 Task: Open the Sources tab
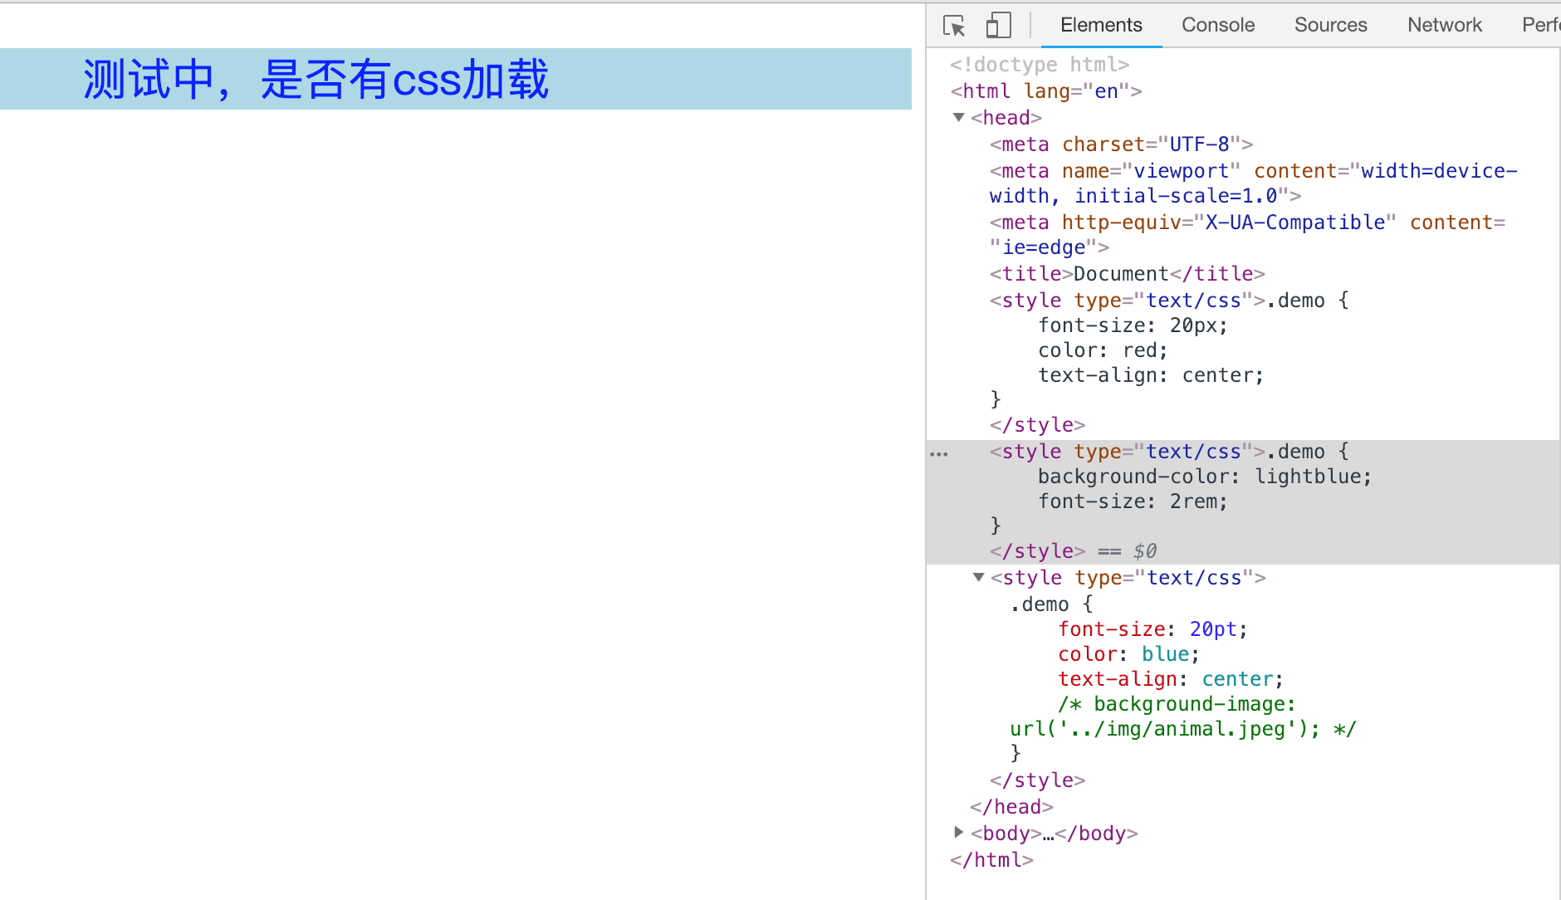(x=1330, y=25)
